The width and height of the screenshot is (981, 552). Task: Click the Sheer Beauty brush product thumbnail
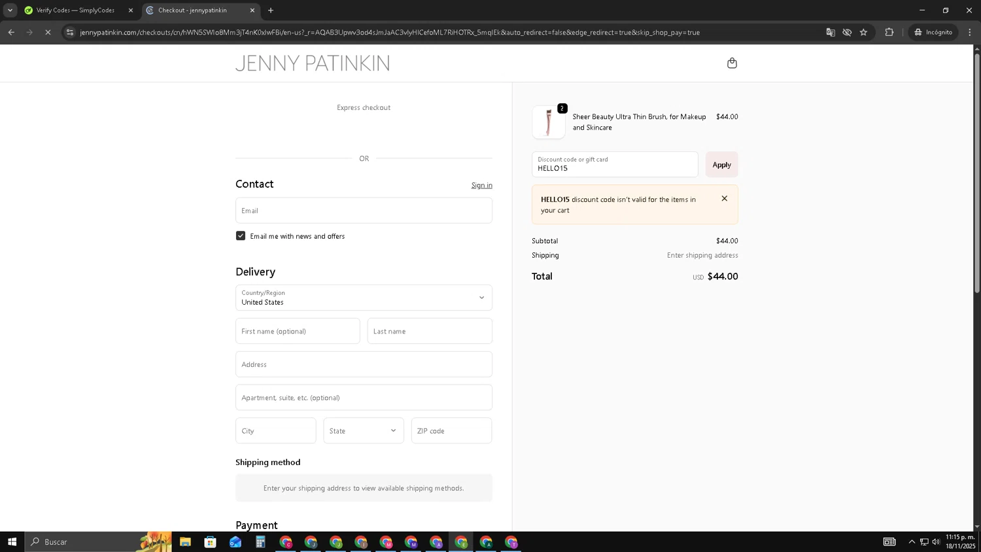548,122
